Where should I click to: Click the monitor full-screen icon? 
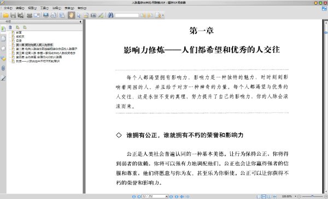[x=45, y=15]
